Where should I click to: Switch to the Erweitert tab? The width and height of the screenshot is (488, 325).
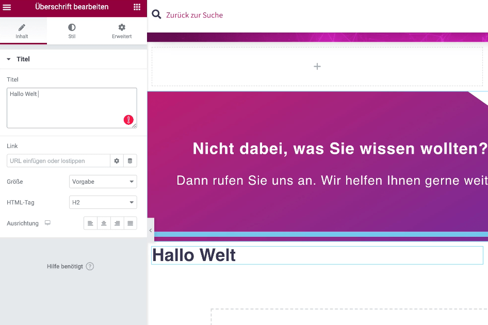click(122, 31)
